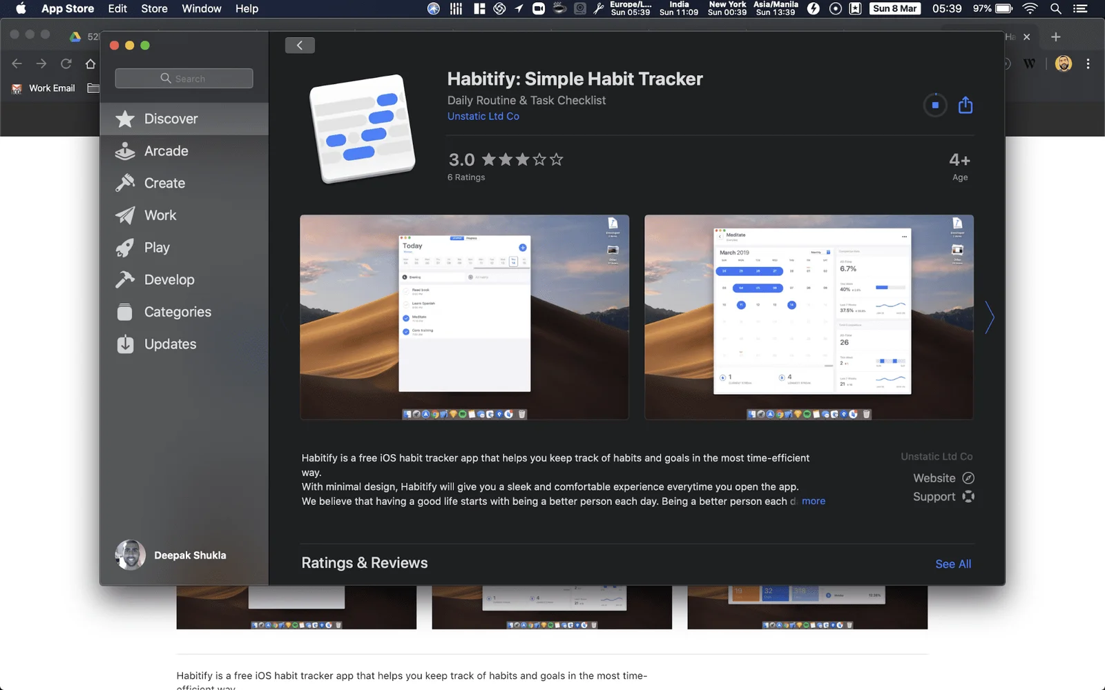
Task: Click the battery status icon
Action: 1003,8
